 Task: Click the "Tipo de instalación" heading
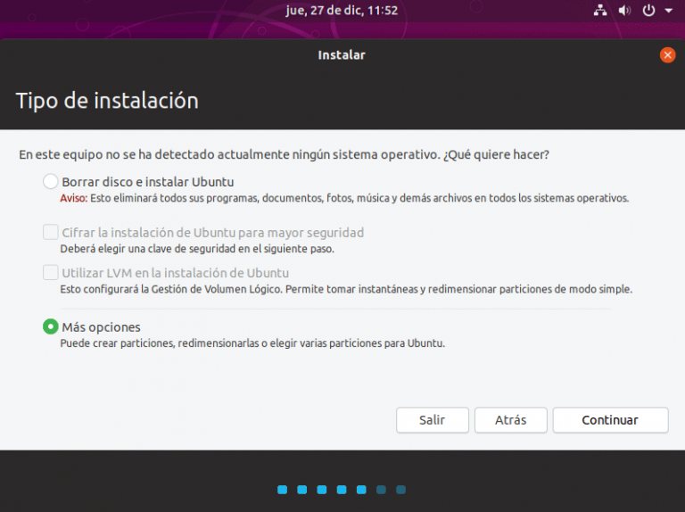coord(107,101)
